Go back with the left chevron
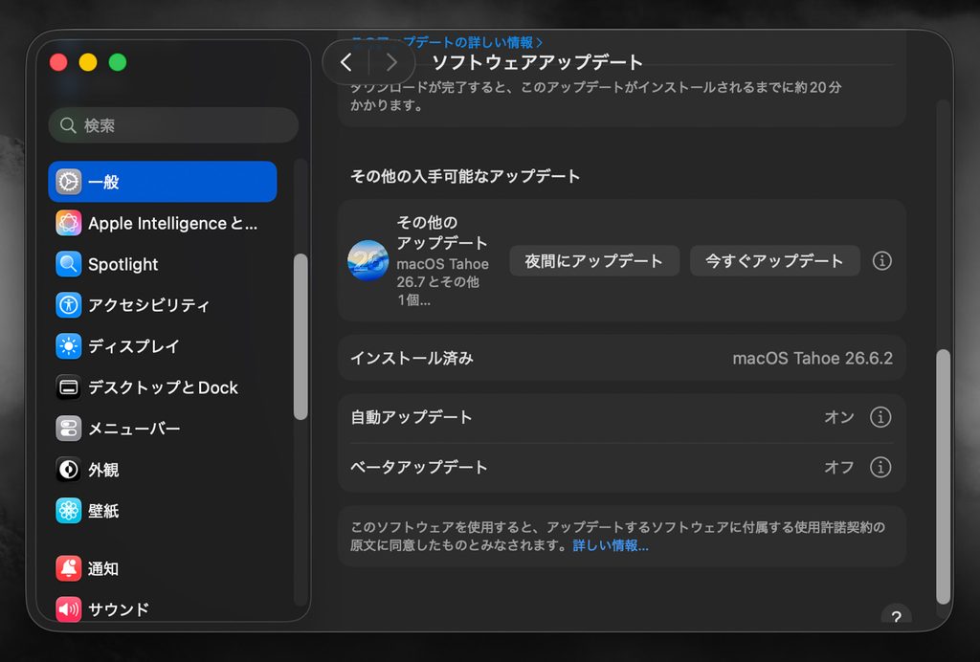Viewport: 980px width, 662px height. tap(346, 62)
